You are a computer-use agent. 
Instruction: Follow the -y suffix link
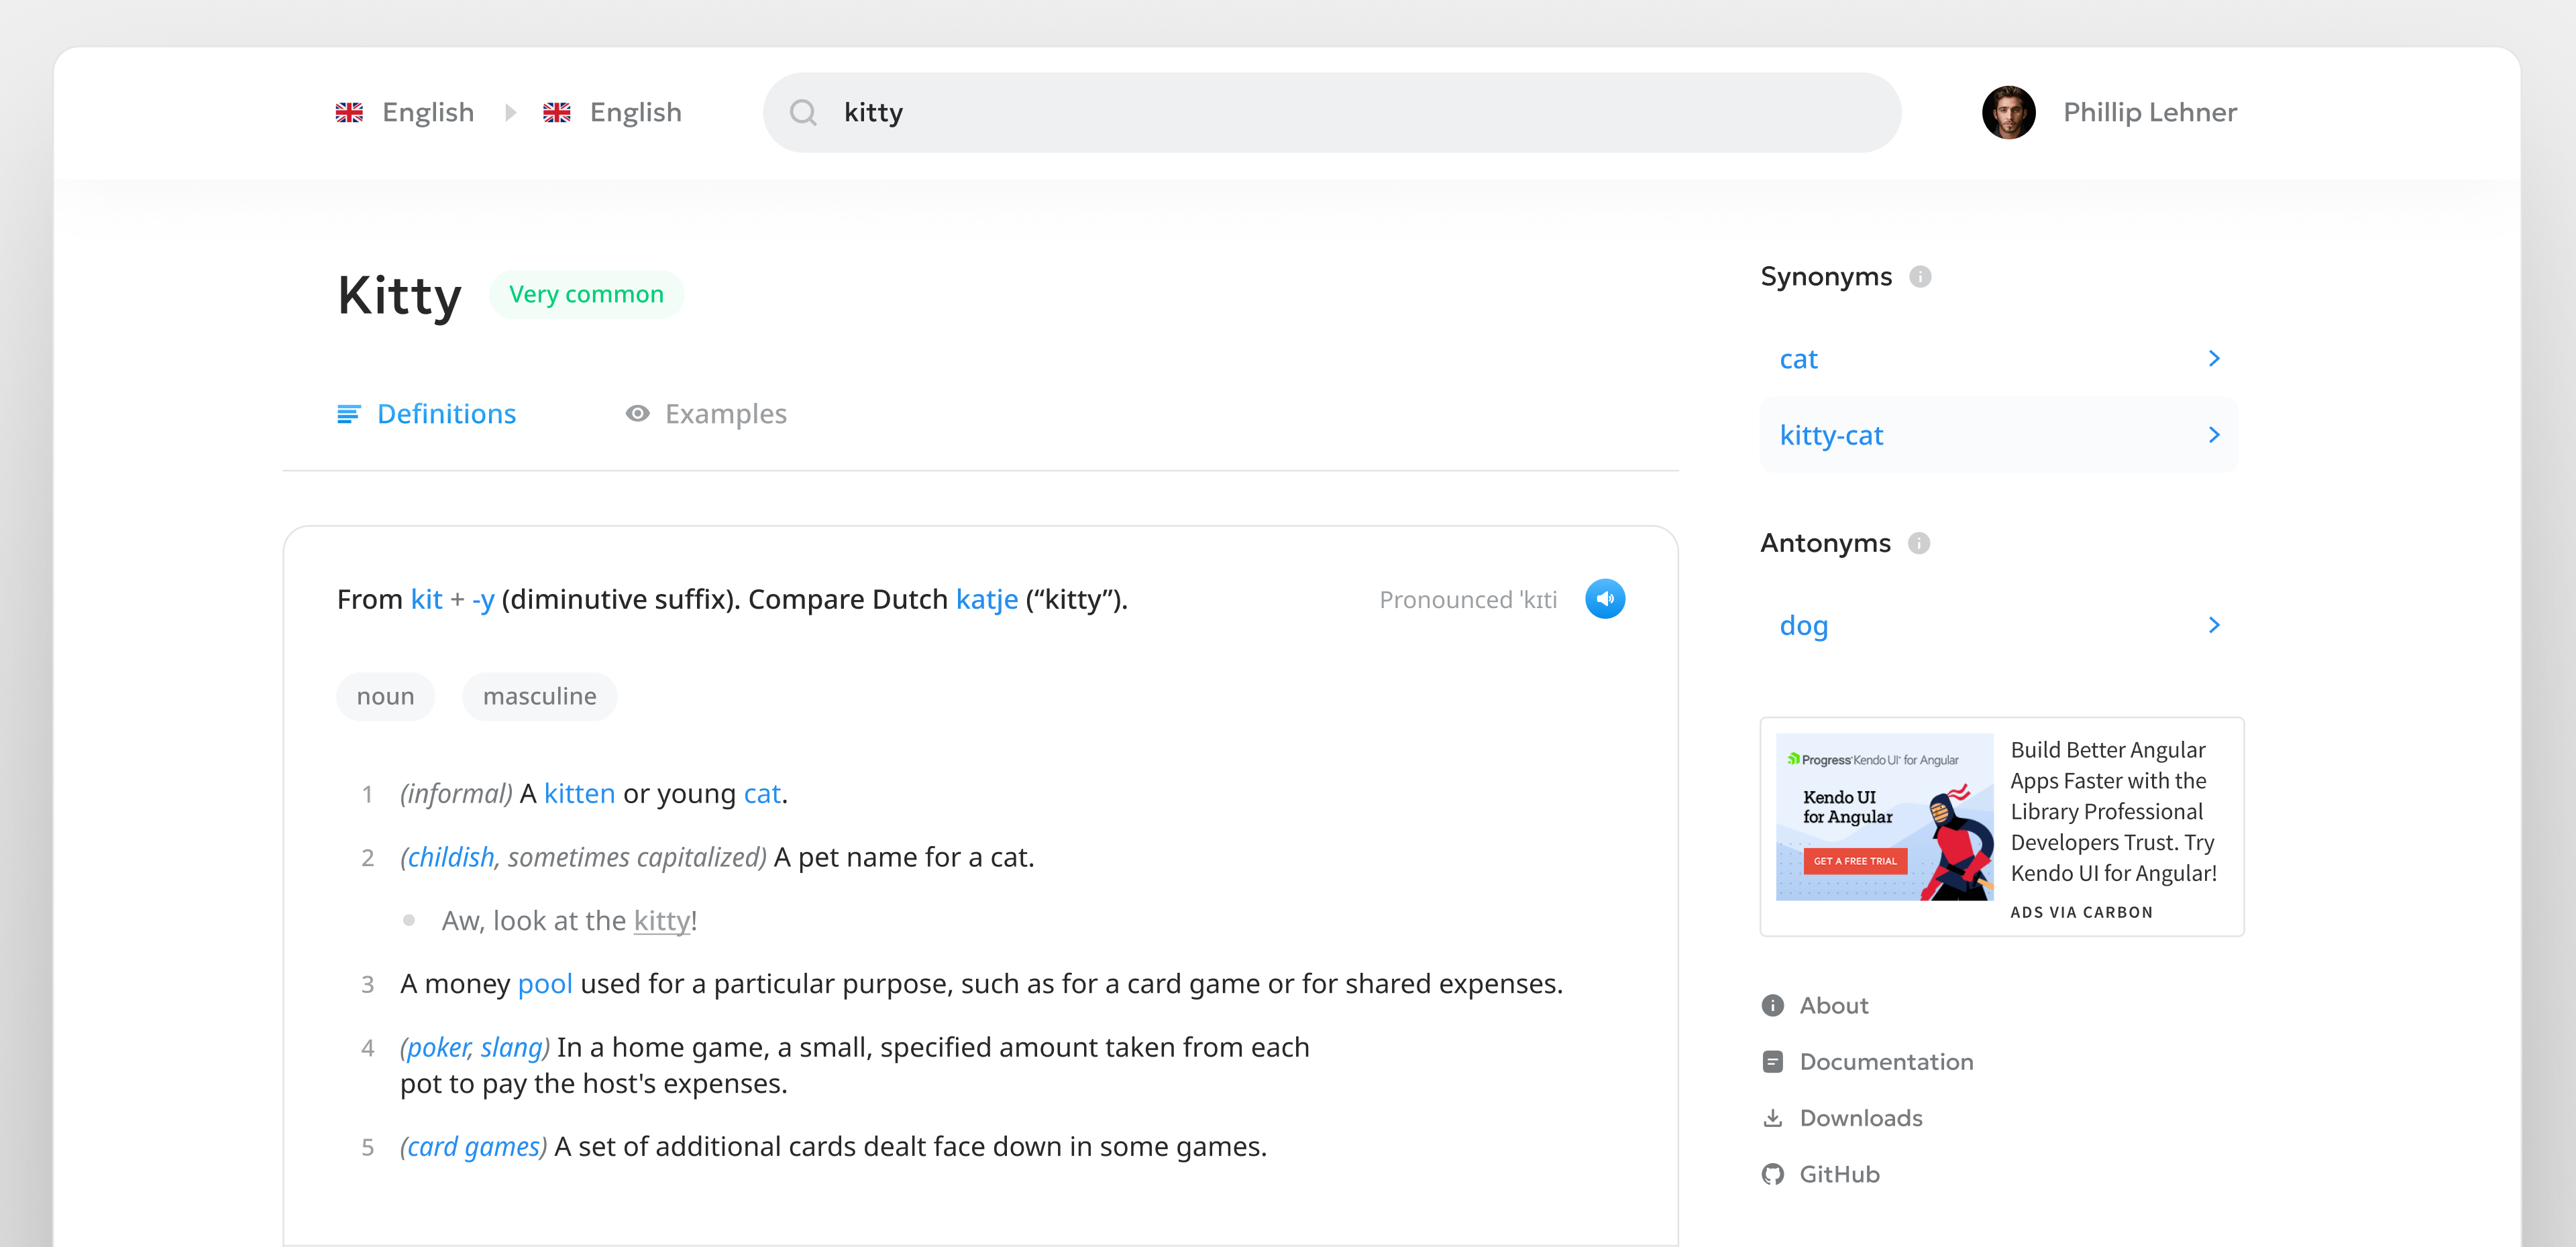pos(483,601)
